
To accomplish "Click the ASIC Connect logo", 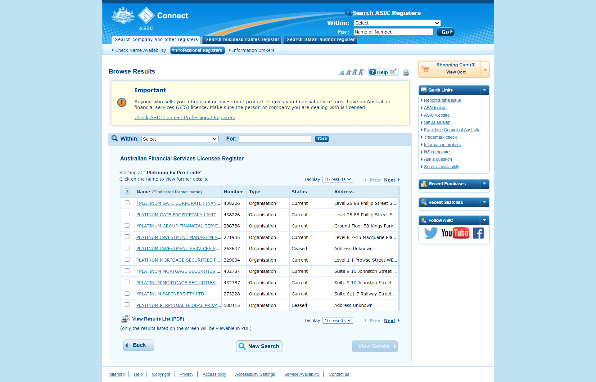I will (x=150, y=19).
